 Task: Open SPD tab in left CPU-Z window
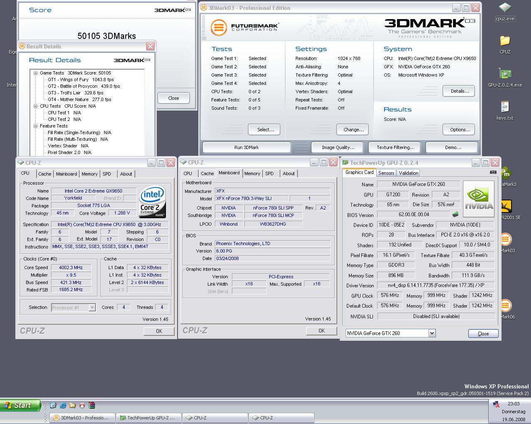(107, 174)
